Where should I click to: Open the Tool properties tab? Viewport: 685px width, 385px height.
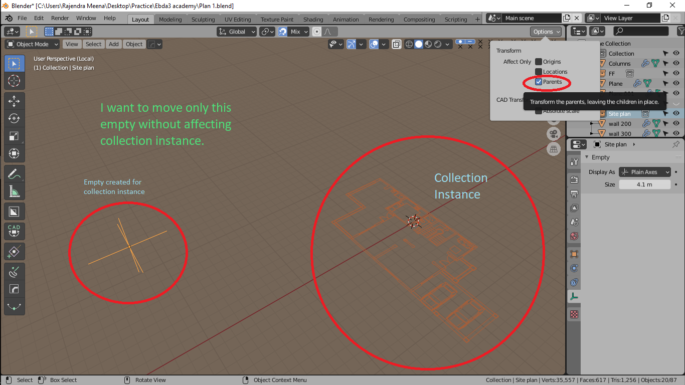[x=574, y=162]
